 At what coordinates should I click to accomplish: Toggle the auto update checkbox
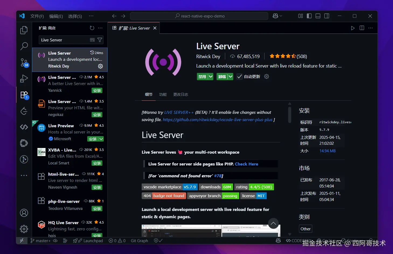(x=239, y=77)
